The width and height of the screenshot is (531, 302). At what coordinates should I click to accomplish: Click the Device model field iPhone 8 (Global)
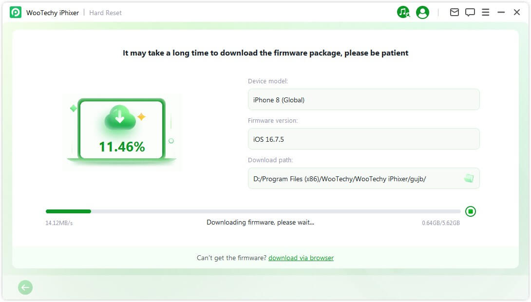point(363,100)
